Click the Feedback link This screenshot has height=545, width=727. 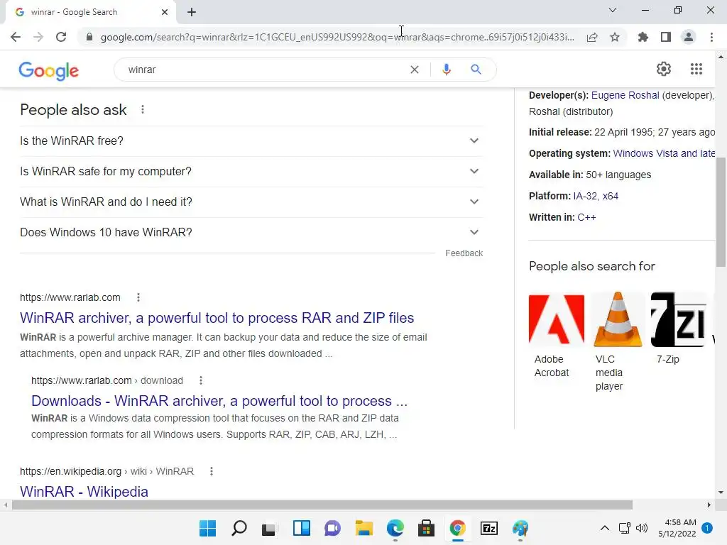click(x=464, y=253)
